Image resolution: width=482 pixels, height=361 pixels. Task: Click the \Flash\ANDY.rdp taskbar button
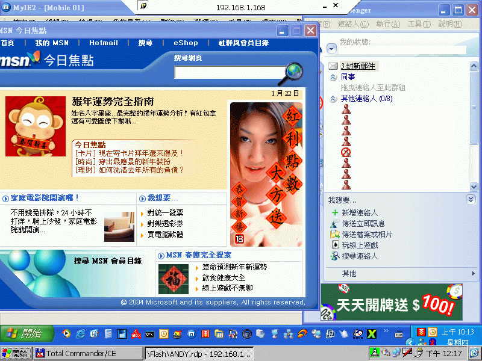pos(199,353)
